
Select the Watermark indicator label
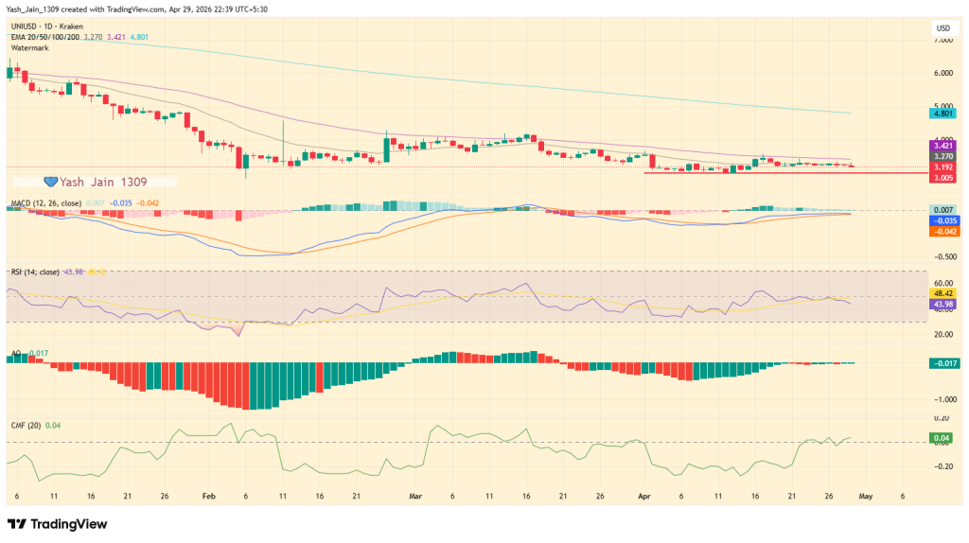(29, 47)
